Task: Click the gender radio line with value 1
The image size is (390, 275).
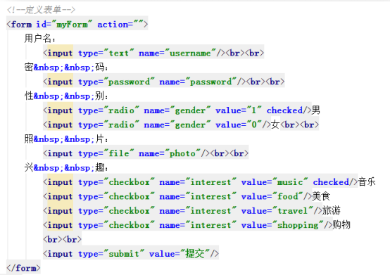Action: pos(182,110)
